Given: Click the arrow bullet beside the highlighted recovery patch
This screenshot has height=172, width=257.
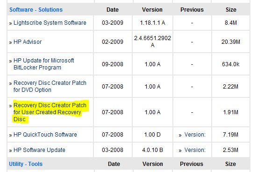Looking at the screenshot, I should coord(10,106).
